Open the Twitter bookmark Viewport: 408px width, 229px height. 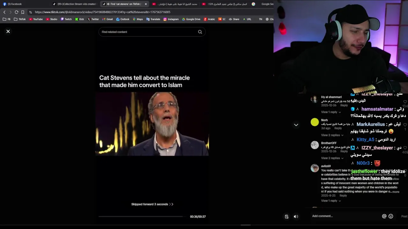pos(93,19)
